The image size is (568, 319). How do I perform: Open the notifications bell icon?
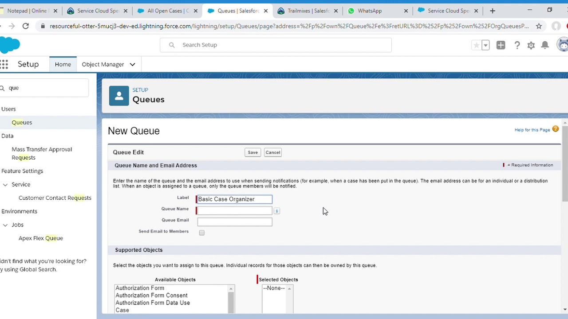click(x=545, y=45)
